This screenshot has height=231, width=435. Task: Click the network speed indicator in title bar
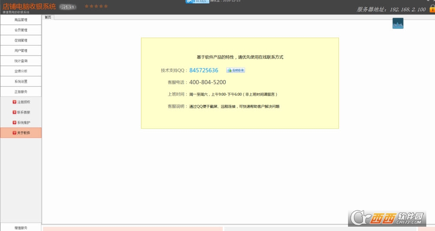pyautogui.click(x=197, y=1)
